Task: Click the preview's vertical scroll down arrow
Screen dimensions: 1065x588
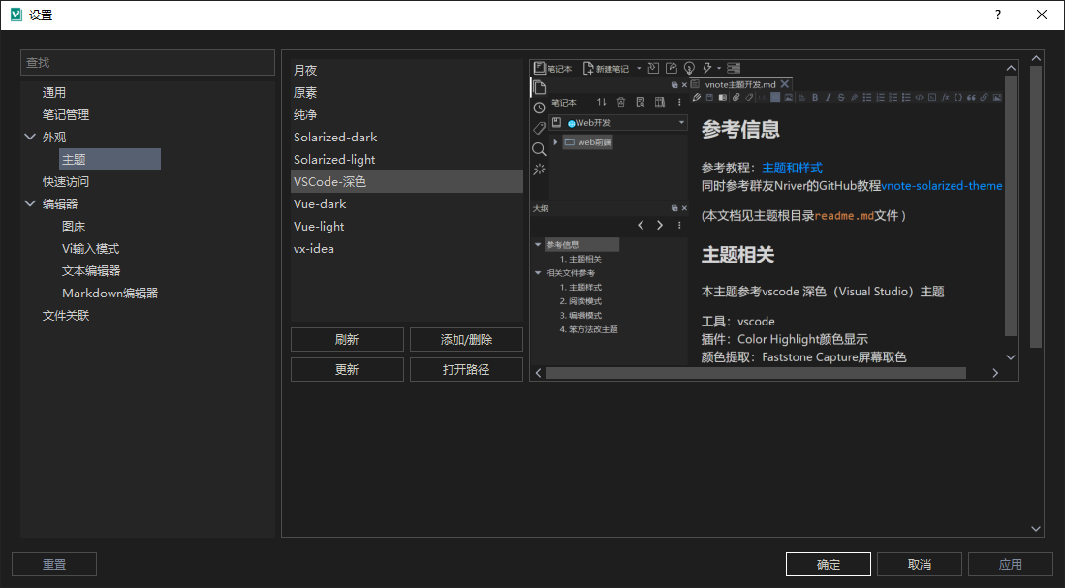Action: point(1011,357)
